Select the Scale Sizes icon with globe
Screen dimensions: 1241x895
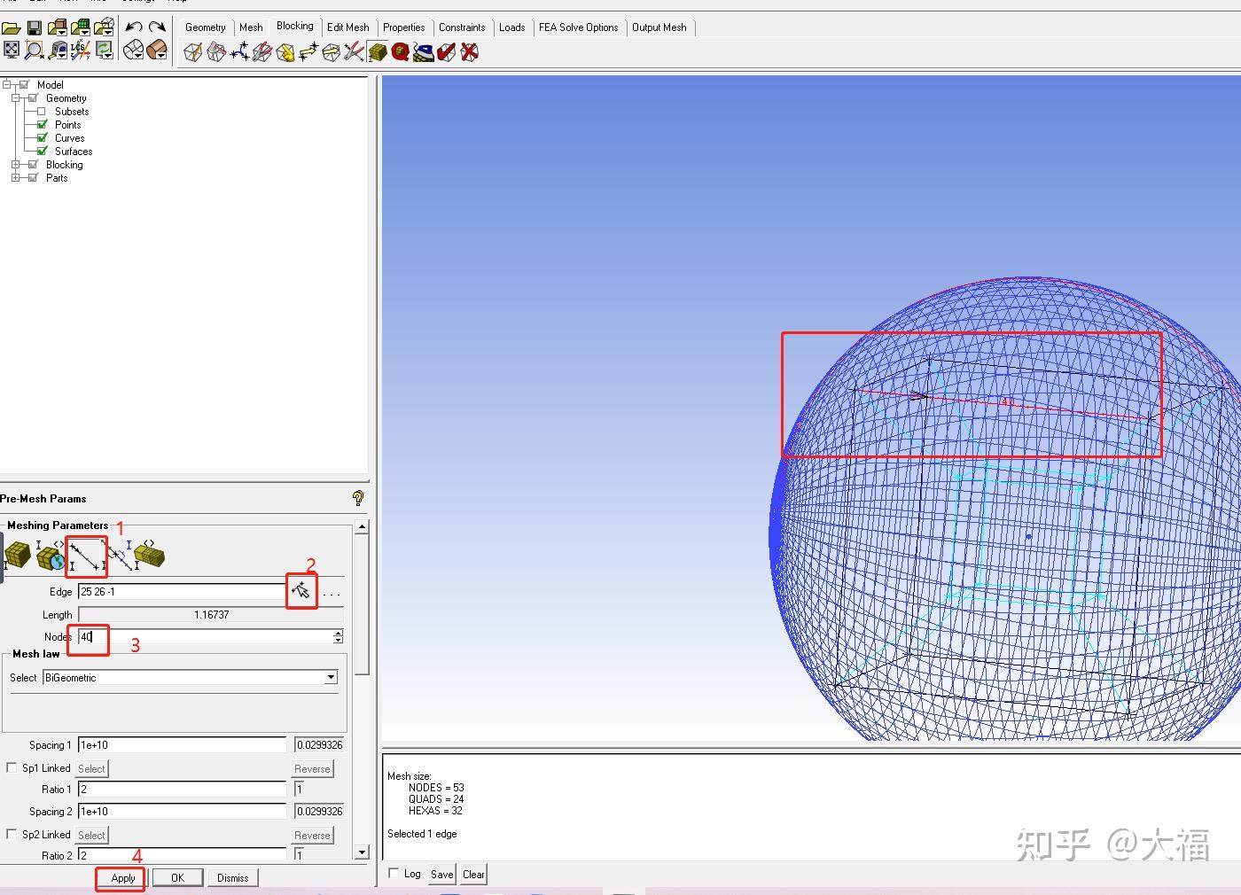tap(51, 556)
